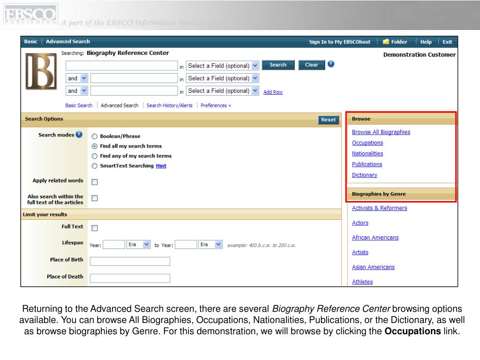Click the Place of Death field
480x360 pixels.
point(130,278)
